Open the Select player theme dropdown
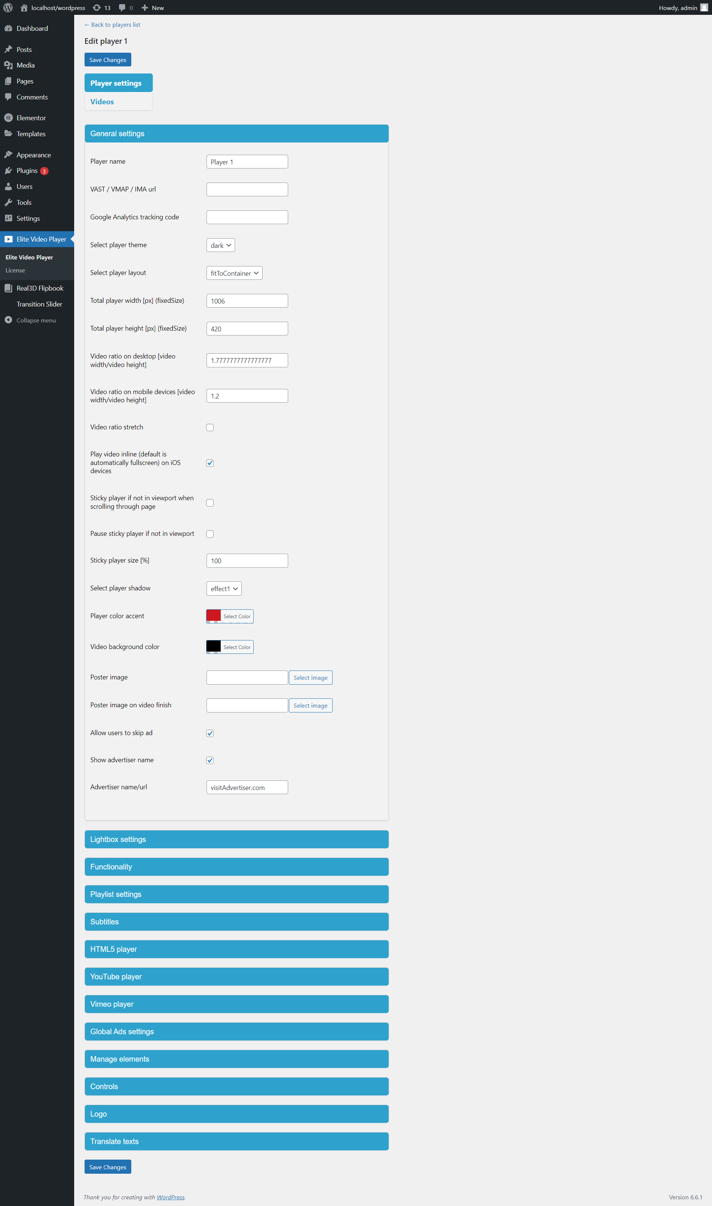The height and width of the screenshot is (1206, 712). point(220,245)
